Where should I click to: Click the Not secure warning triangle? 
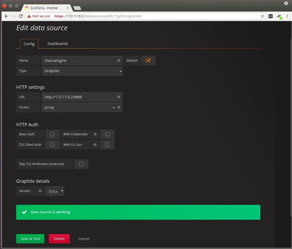coord(29,16)
